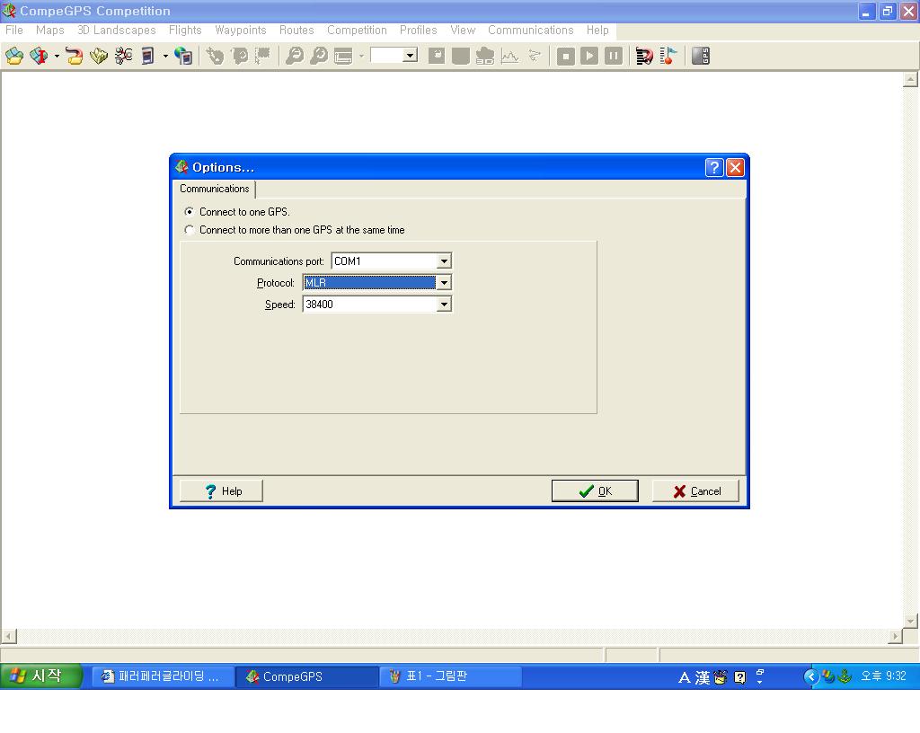Screen dimensions: 920x733
Task: Open the Routes menu
Action: [x=296, y=30]
